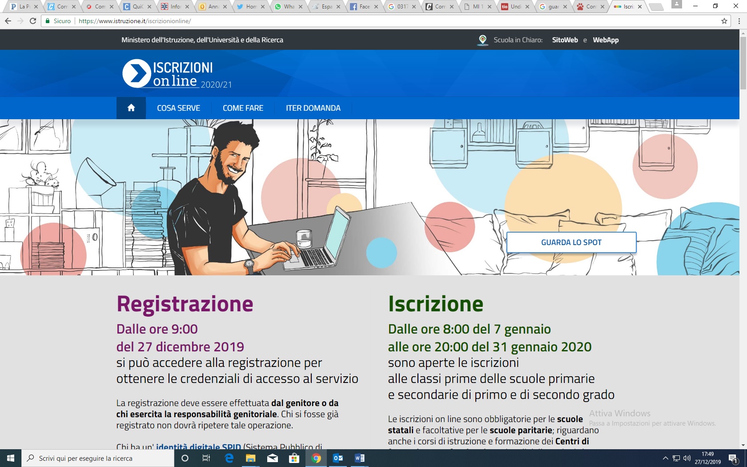Image resolution: width=747 pixels, height=467 pixels.
Task: Open the Windows Start menu
Action: pyautogui.click(x=11, y=458)
